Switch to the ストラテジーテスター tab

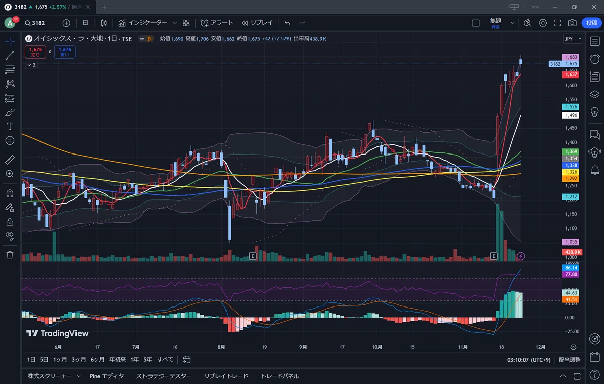tap(164, 376)
